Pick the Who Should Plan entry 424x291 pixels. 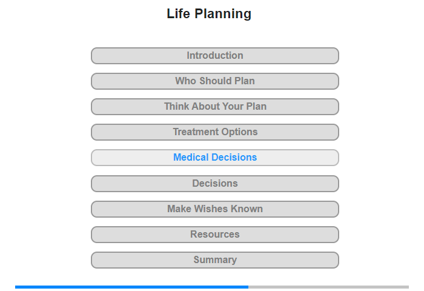coord(214,81)
